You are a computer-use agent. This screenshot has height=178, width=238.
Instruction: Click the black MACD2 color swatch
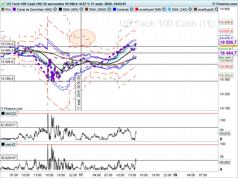pos(3,113)
